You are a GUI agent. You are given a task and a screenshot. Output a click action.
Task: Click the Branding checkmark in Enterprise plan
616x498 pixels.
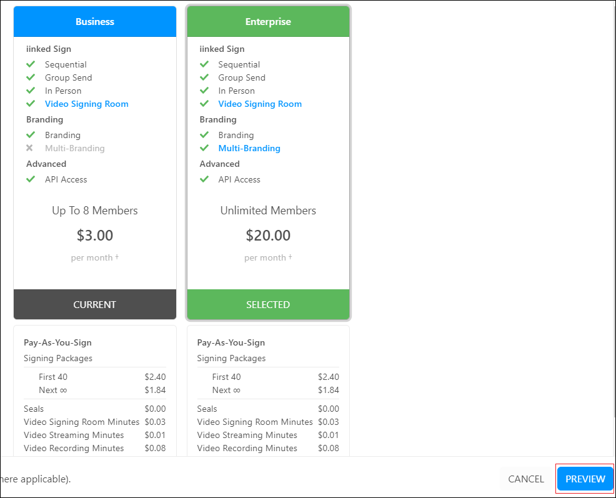coord(204,135)
